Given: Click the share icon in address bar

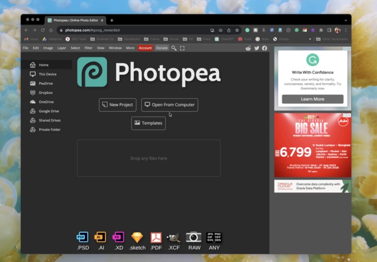Looking at the screenshot, I should 229,30.
